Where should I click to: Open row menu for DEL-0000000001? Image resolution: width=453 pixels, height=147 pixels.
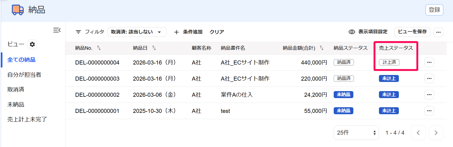[x=429, y=111]
